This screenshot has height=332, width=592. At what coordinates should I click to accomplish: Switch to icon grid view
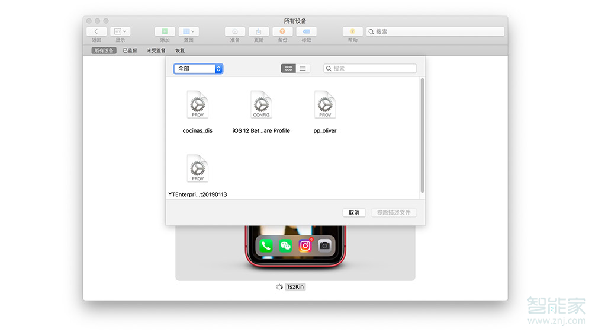288,69
